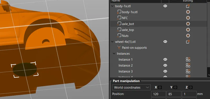210x99 pixels.
Task: Select Instance 2 in the list
Action: 159,65
